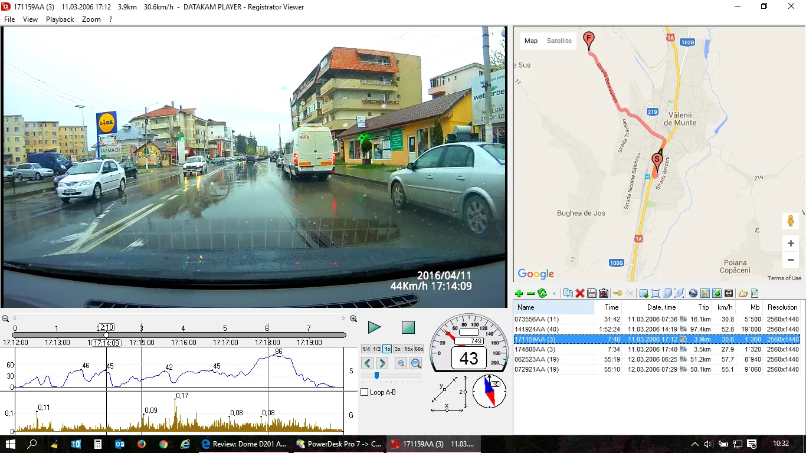This screenshot has width=806, height=453.
Task: Click the green refresh arrows icon
Action: tap(542, 293)
